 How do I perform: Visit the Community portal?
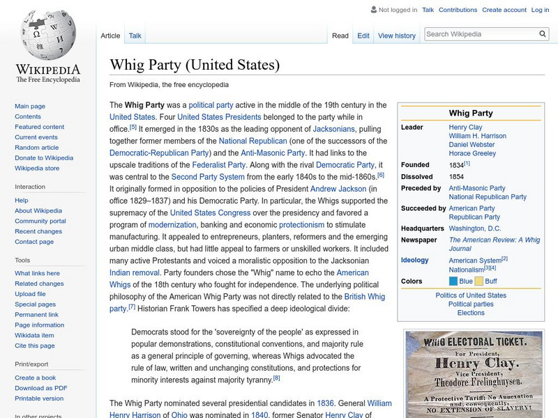pos(40,221)
